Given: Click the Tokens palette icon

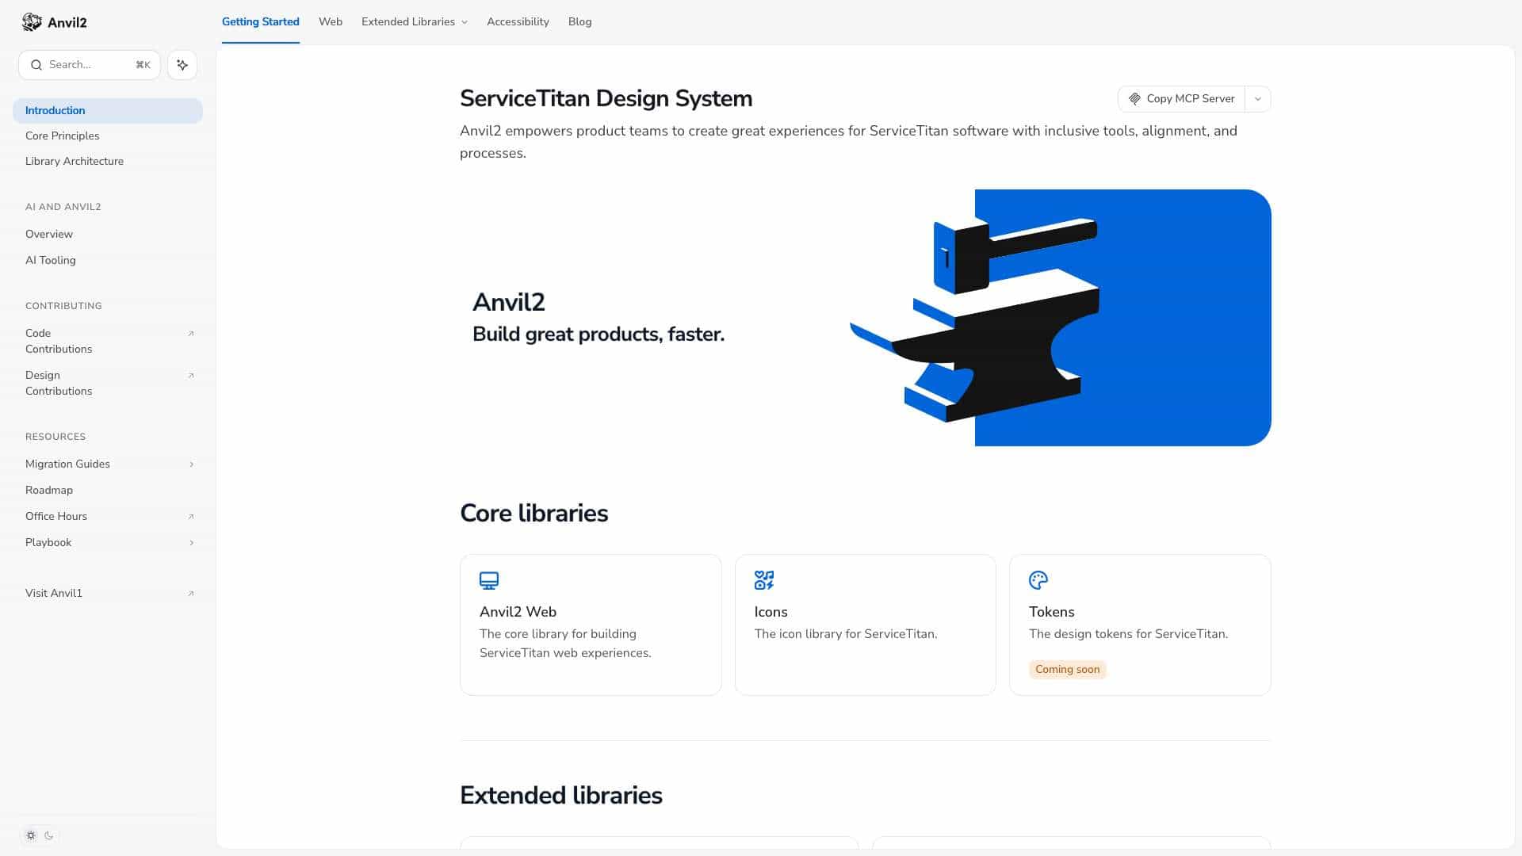Looking at the screenshot, I should (x=1038, y=581).
